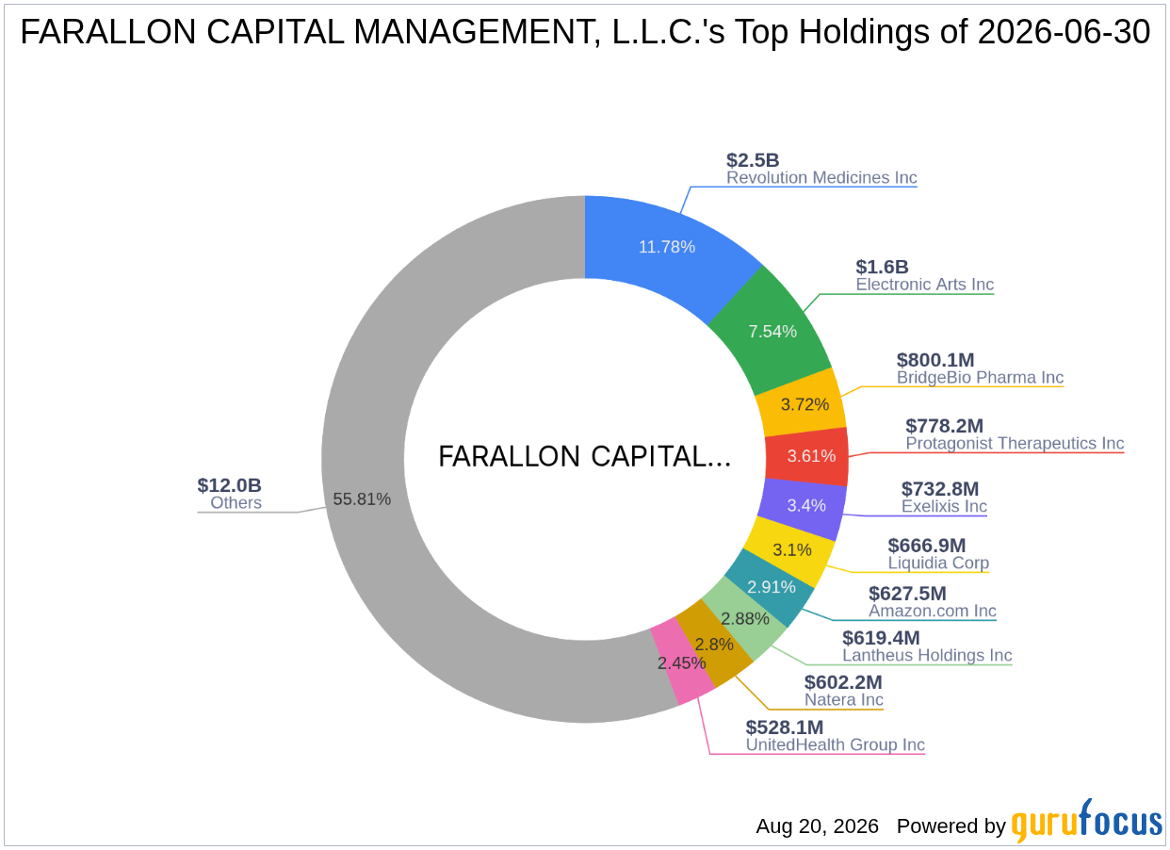Open the gurufocus logo
Viewport: 1170px width, 850px height.
(1087, 822)
